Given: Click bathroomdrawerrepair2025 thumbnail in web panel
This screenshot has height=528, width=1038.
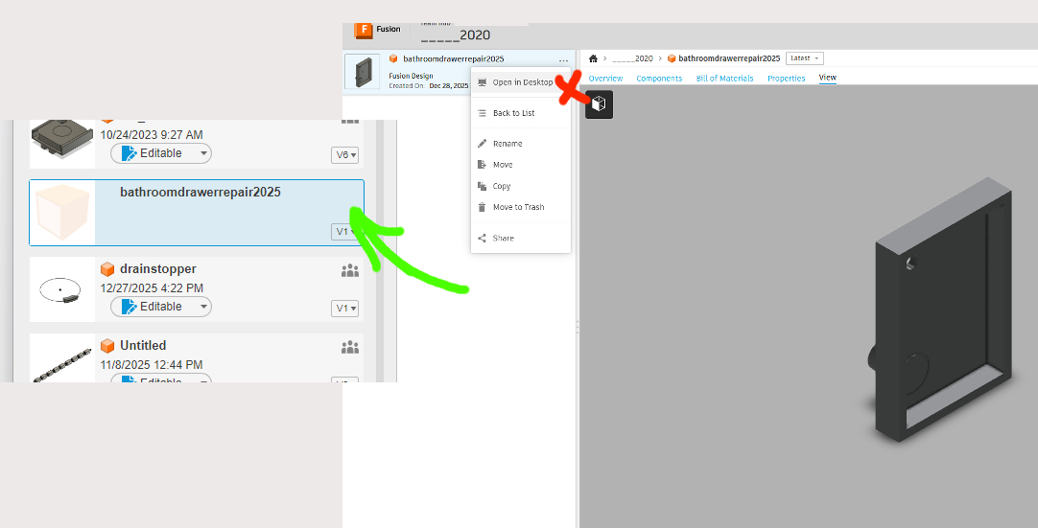Looking at the screenshot, I should pos(363,72).
